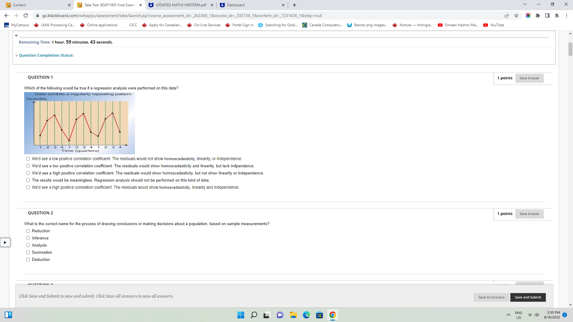Select the Inference answer option
This screenshot has height=322, width=573.
click(28, 238)
